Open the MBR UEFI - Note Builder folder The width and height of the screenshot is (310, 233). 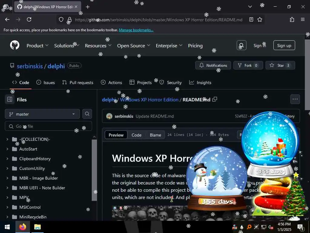[x=42, y=188]
